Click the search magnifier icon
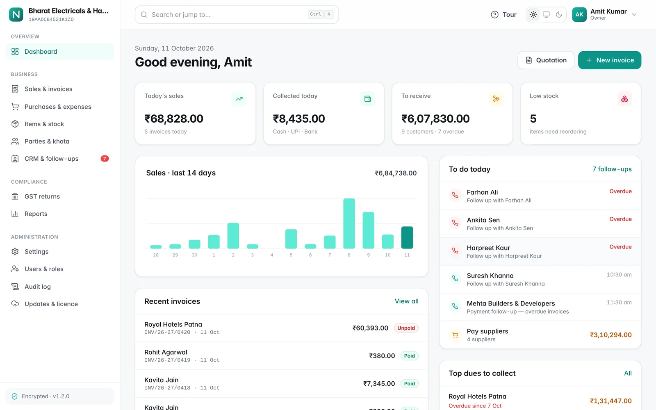This screenshot has height=410, width=656. [144, 15]
